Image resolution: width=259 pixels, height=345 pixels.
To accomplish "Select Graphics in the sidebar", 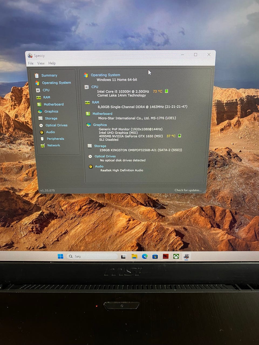I will coord(51,111).
